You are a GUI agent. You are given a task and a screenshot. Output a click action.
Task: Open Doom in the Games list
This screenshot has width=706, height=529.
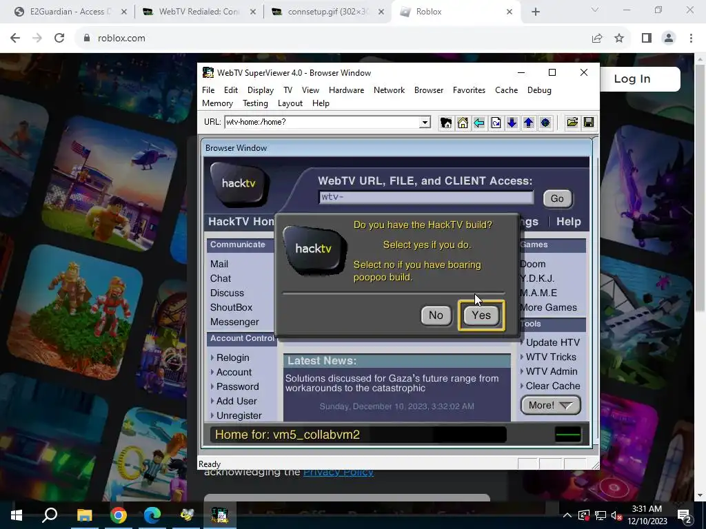pyautogui.click(x=533, y=264)
